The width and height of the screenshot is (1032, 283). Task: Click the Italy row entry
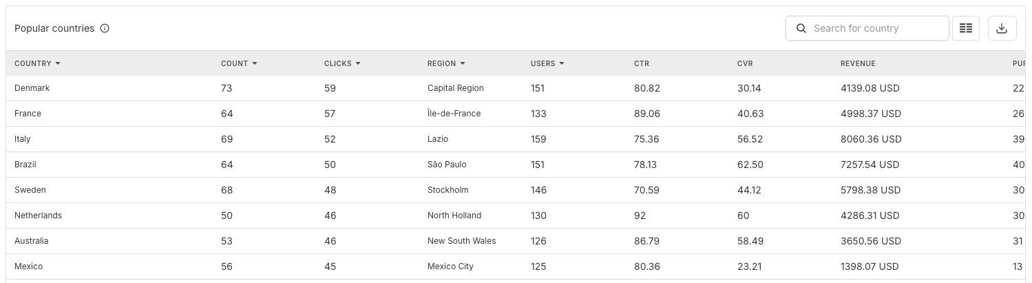(23, 139)
